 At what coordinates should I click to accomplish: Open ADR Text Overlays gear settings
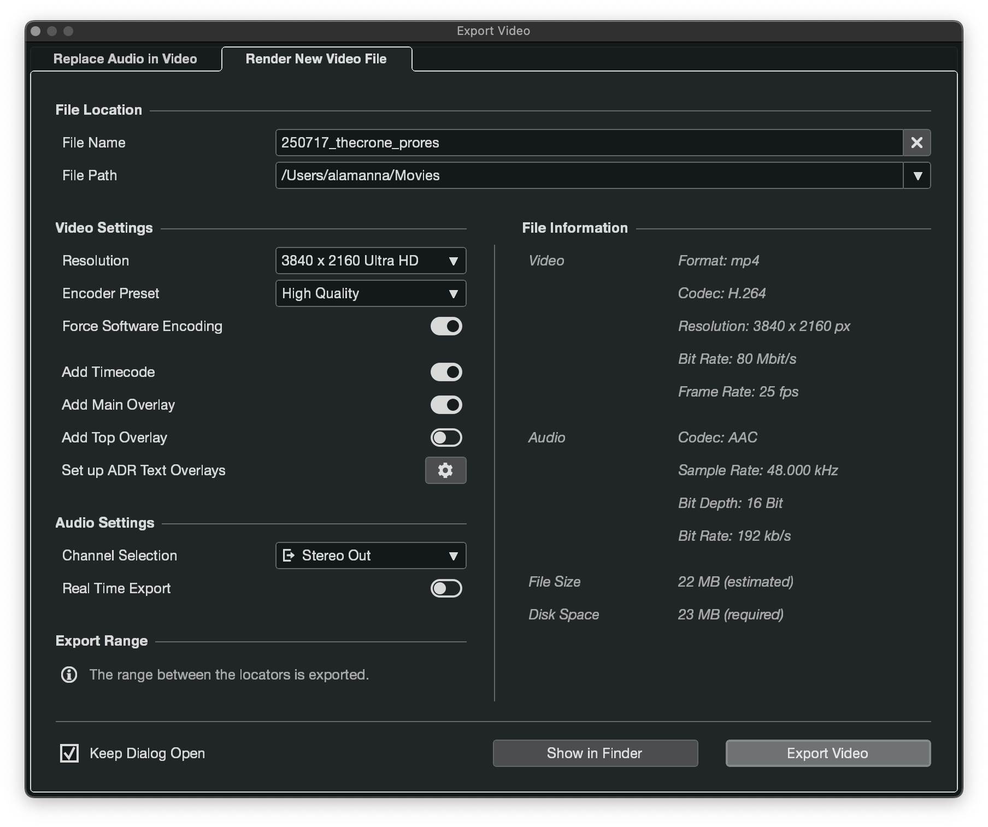tap(445, 470)
